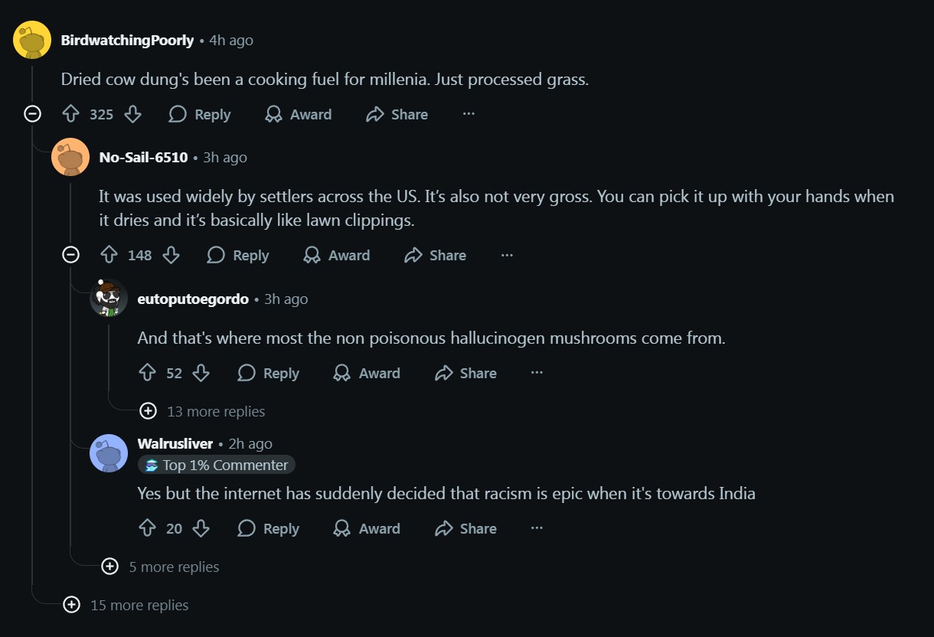Downvote BirdwatchingPoorly's comment
Image resolution: width=934 pixels, height=637 pixels.
pos(132,114)
